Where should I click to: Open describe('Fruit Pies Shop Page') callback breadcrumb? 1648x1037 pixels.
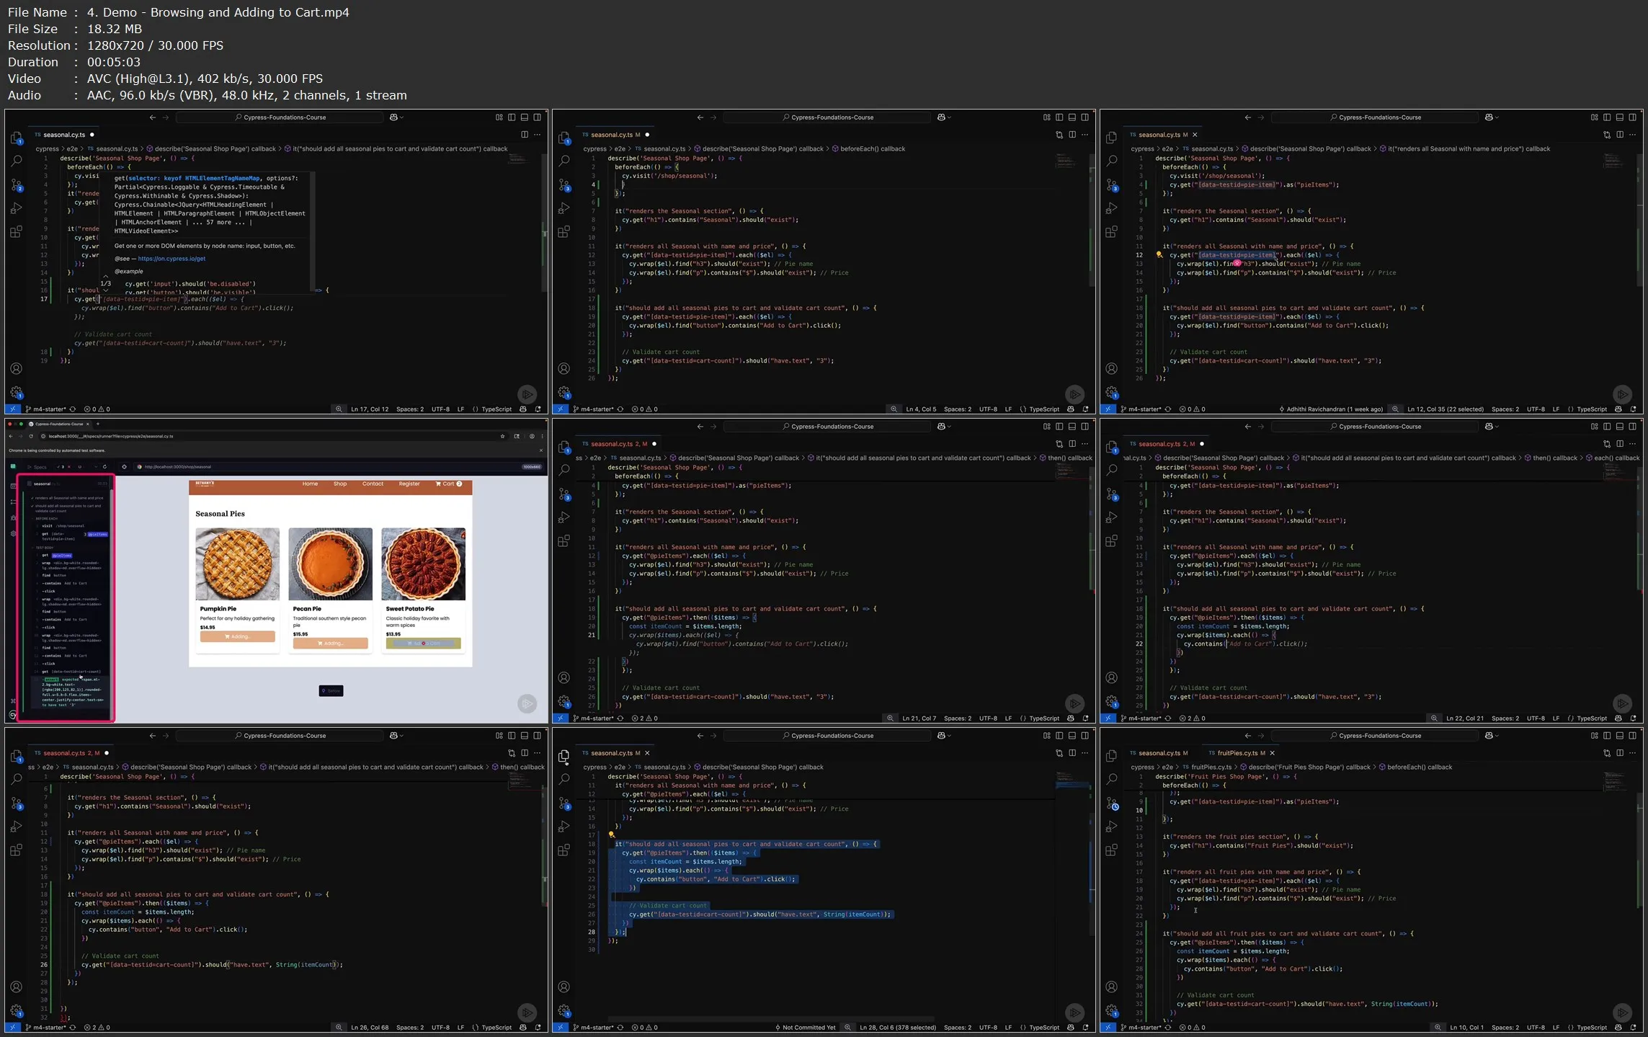tap(1304, 767)
